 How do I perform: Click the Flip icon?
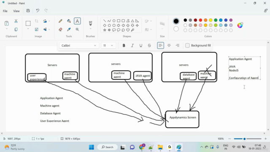(x=45, y=30)
